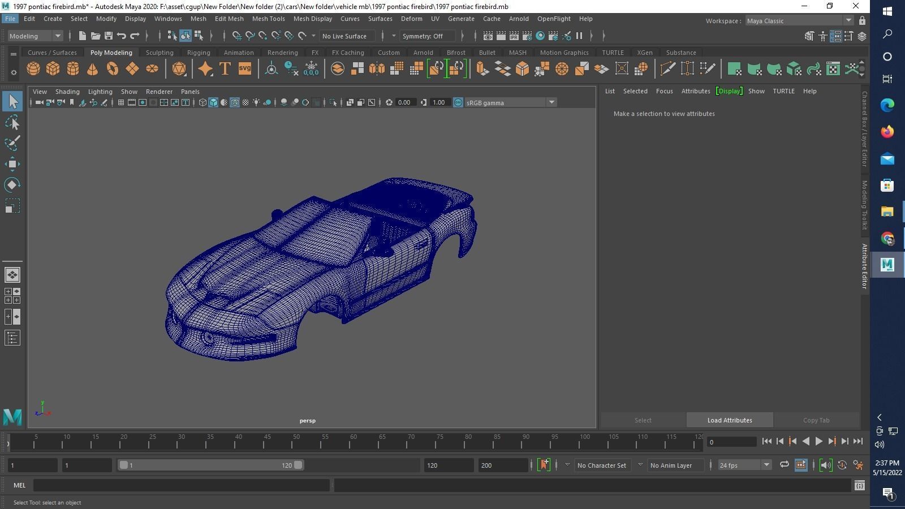Open the 24 fps frame rate dropdown

(x=744, y=465)
